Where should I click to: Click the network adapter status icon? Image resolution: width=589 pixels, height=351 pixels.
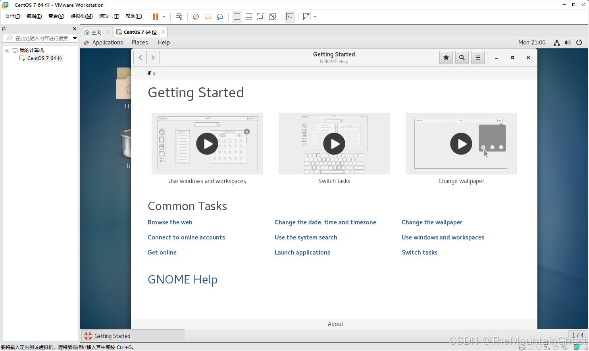pyautogui.click(x=547, y=347)
